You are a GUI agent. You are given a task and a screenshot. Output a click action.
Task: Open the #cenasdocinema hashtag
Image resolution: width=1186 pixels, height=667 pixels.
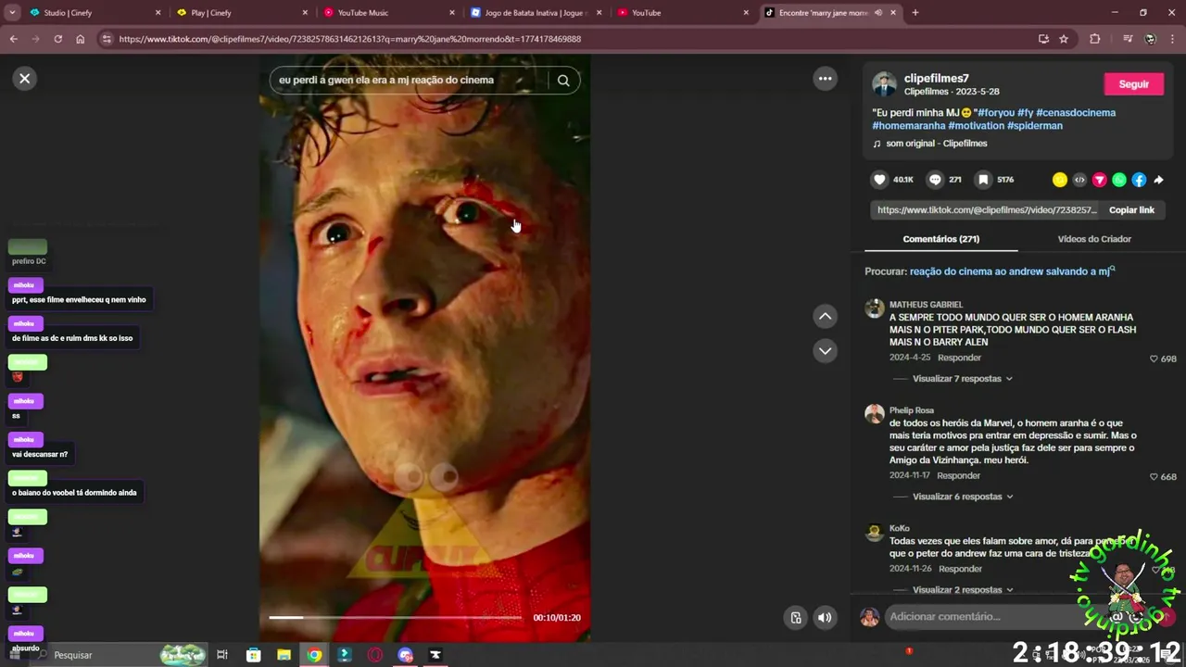click(x=1076, y=113)
